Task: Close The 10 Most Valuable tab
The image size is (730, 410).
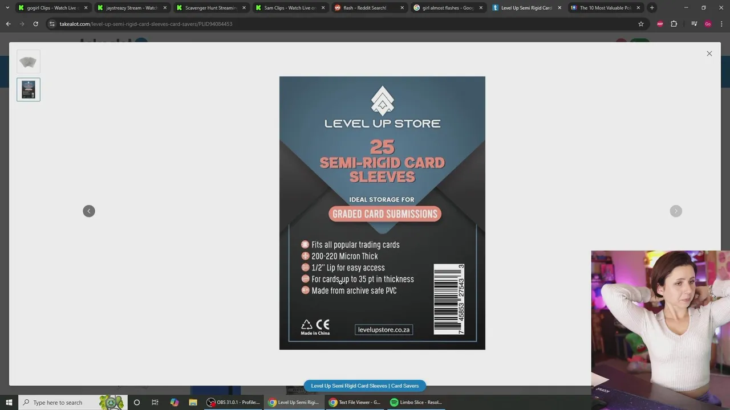Action: click(638, 8)
